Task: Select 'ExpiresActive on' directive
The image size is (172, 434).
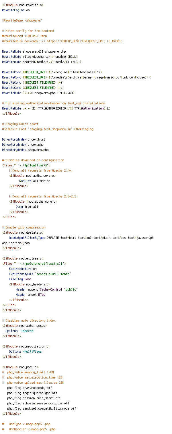Action: point(23,269)
